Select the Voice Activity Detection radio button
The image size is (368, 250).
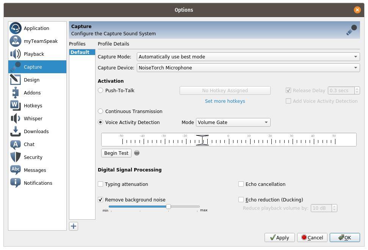[100, 123]
